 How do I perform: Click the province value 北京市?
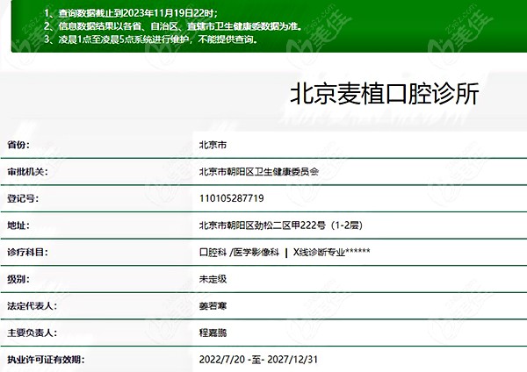click(x=213, y=145)
